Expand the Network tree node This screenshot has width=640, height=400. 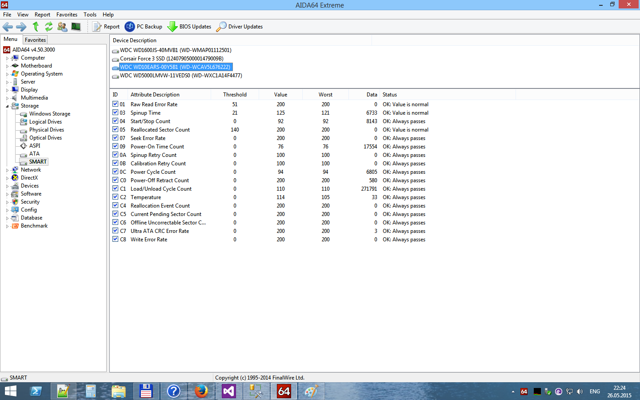click(x=7, y=170)
